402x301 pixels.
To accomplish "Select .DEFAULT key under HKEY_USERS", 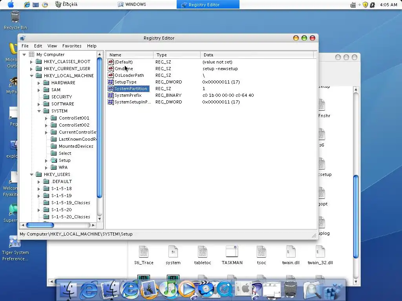I will 62,181.
